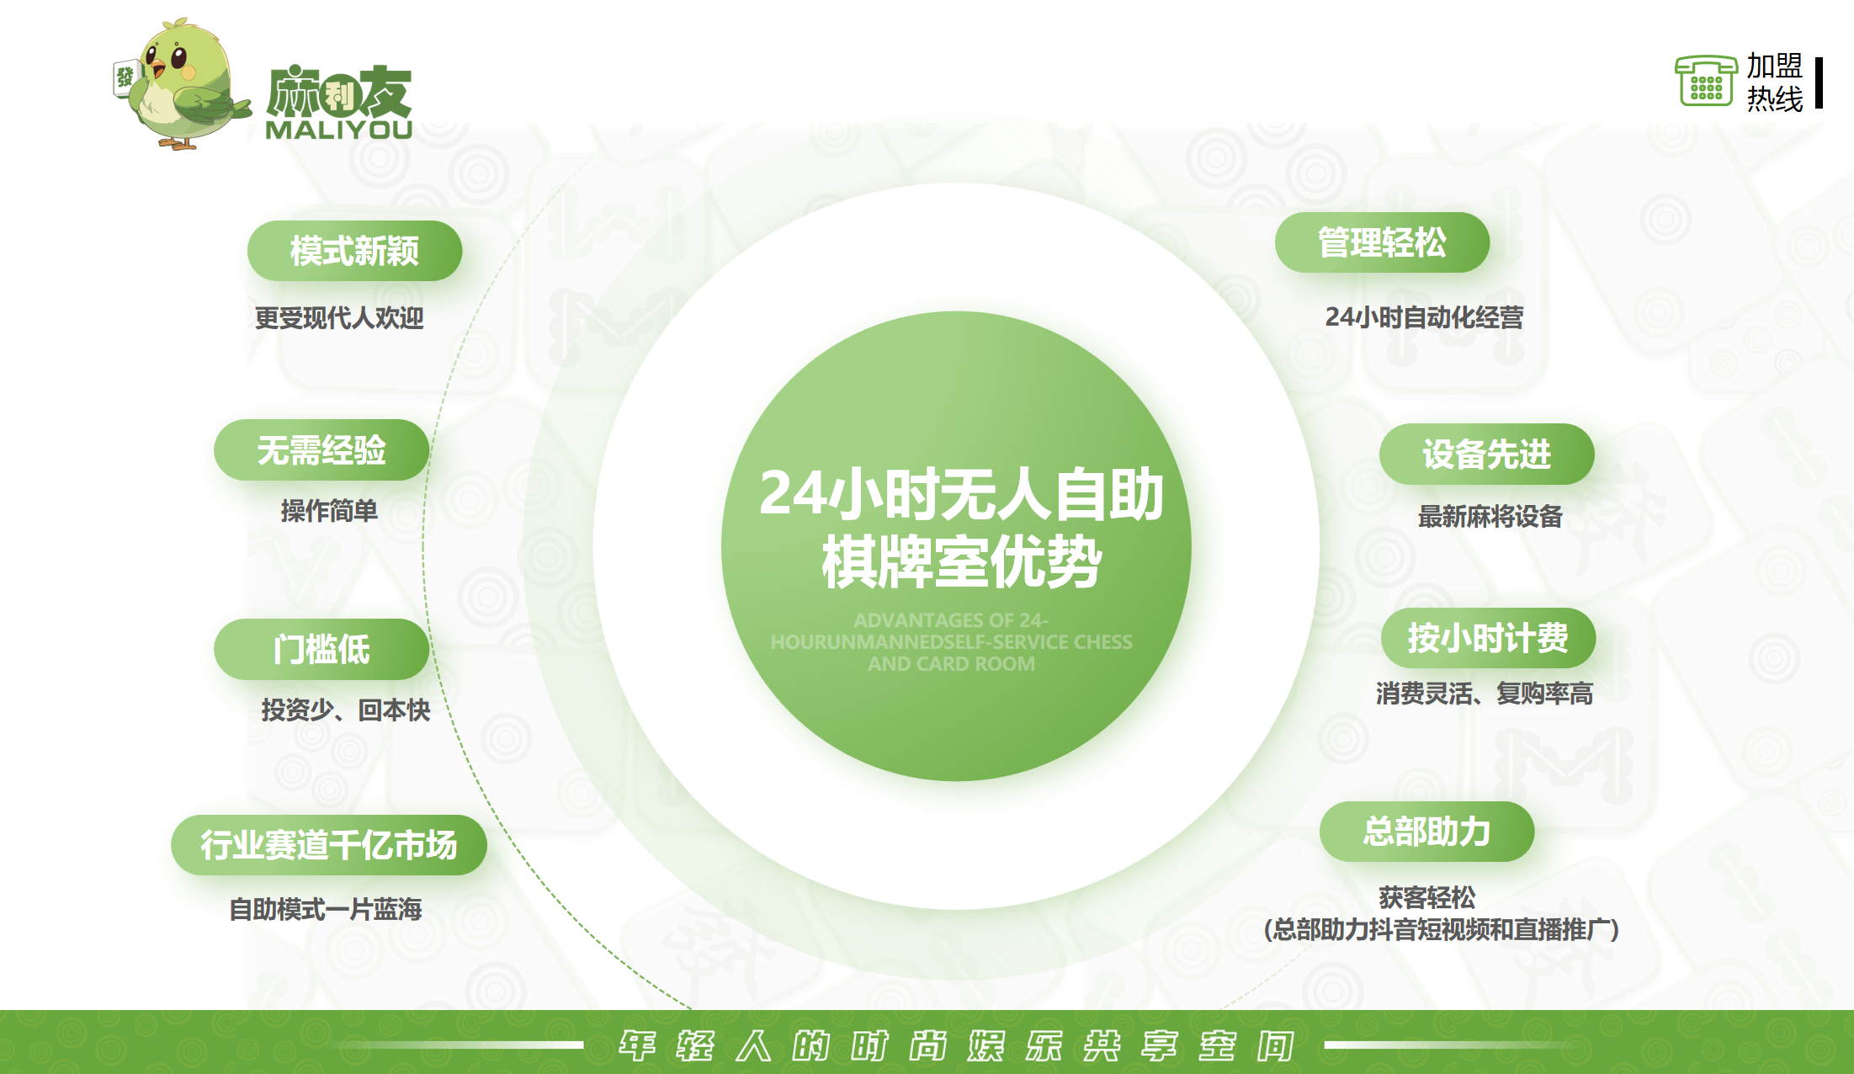Click central 24小时无人自助棋牌室优势 title
The height and width of the screenshot is (1074, 1854).
point(961,527)
